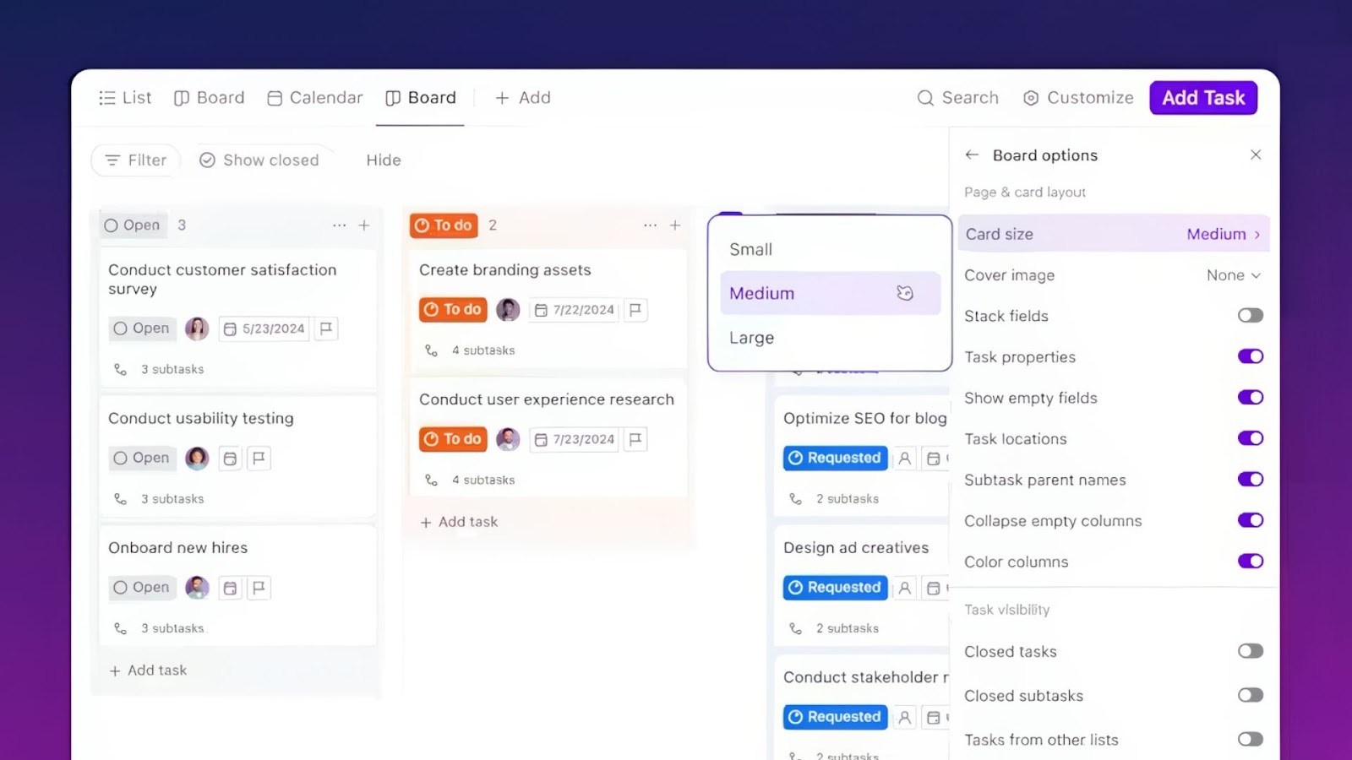Click the subtasks icon on Conduct usability testing
Screen dimensions: 1352x760
pos(120,498)
